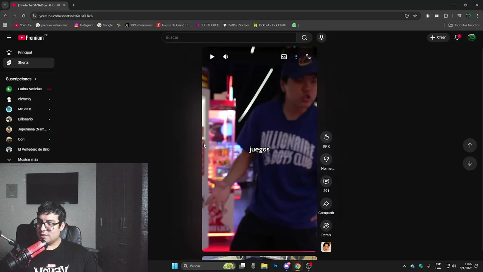Click the Crear button
The width and height of the screenshot is (483, 272).
(x=438, y=37)
